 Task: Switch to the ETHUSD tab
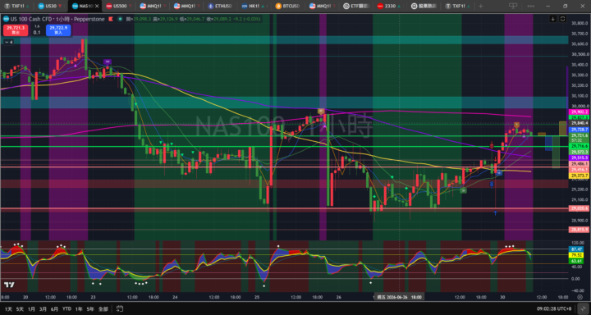tap(221, 6)
